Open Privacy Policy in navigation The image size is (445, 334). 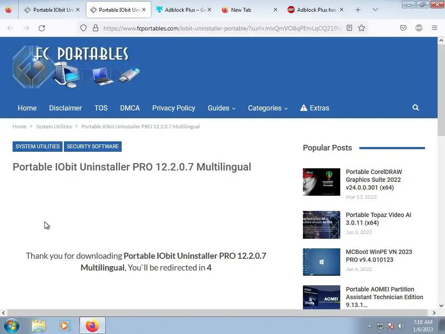pyautogui.click(x=174, y=108)
